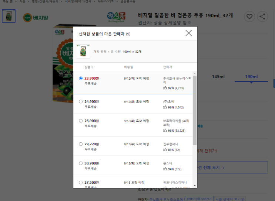Open 우유/요거트 breadcrumb link
Image resolution: width=275 pixels, height=201 pixels.
106,1
